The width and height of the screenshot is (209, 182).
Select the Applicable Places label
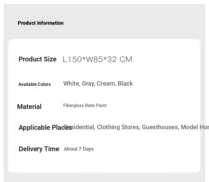[x=45, y=128]
